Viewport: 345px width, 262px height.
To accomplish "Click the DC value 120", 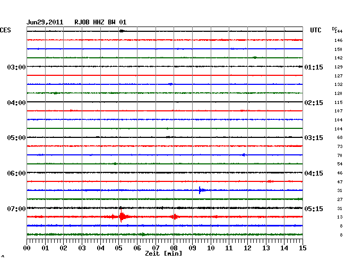I will click(x=339, y=93).
